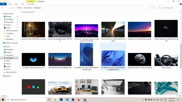Open ASUS Live Update folder

coord(12,31)
